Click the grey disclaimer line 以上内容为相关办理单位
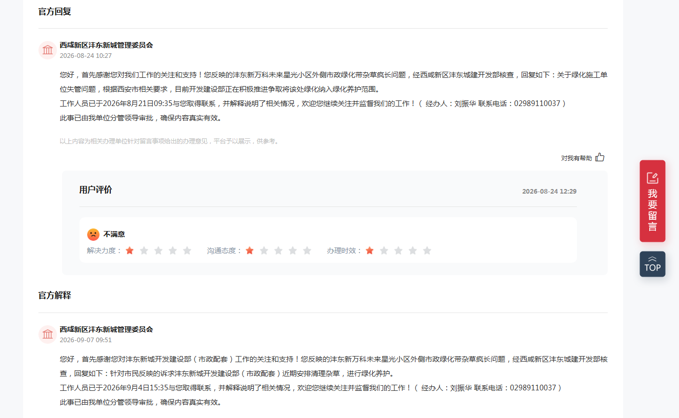Screen dimensions: 679x418 pyautogui.click(x=170, y=141)
